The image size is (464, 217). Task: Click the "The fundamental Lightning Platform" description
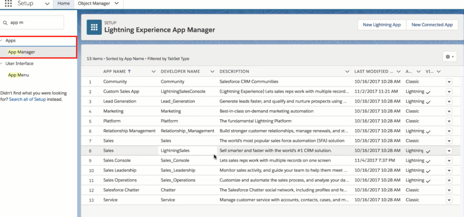255,121
